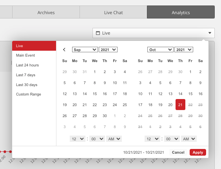Select the Custom Range option
The image size is (221, 169).
(x=34, y=94)
